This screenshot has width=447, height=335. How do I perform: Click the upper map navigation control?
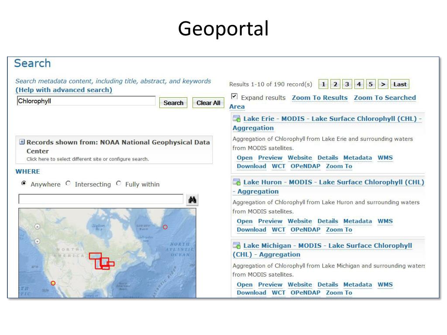pyautogui.click(x=38, y=226)
